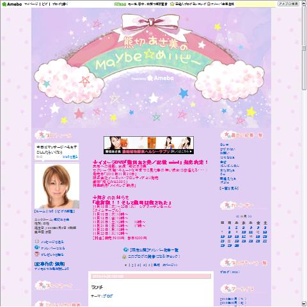Image resolution: width=307 pixels, height=307 pixels.
Task: Go to next page 次ページ link
Action: tap(170, 265)
